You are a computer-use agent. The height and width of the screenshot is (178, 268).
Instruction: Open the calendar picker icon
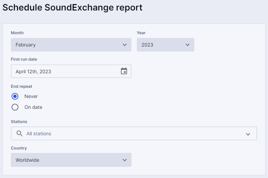pos(124,71)
